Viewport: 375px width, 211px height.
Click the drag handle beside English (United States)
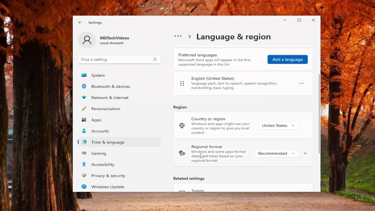[x=182, y=84]
